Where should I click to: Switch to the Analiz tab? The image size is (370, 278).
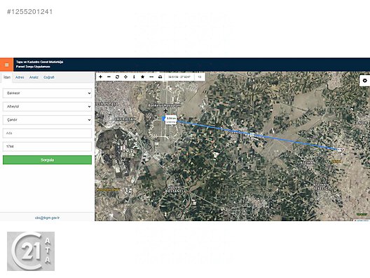click(34, 77)
